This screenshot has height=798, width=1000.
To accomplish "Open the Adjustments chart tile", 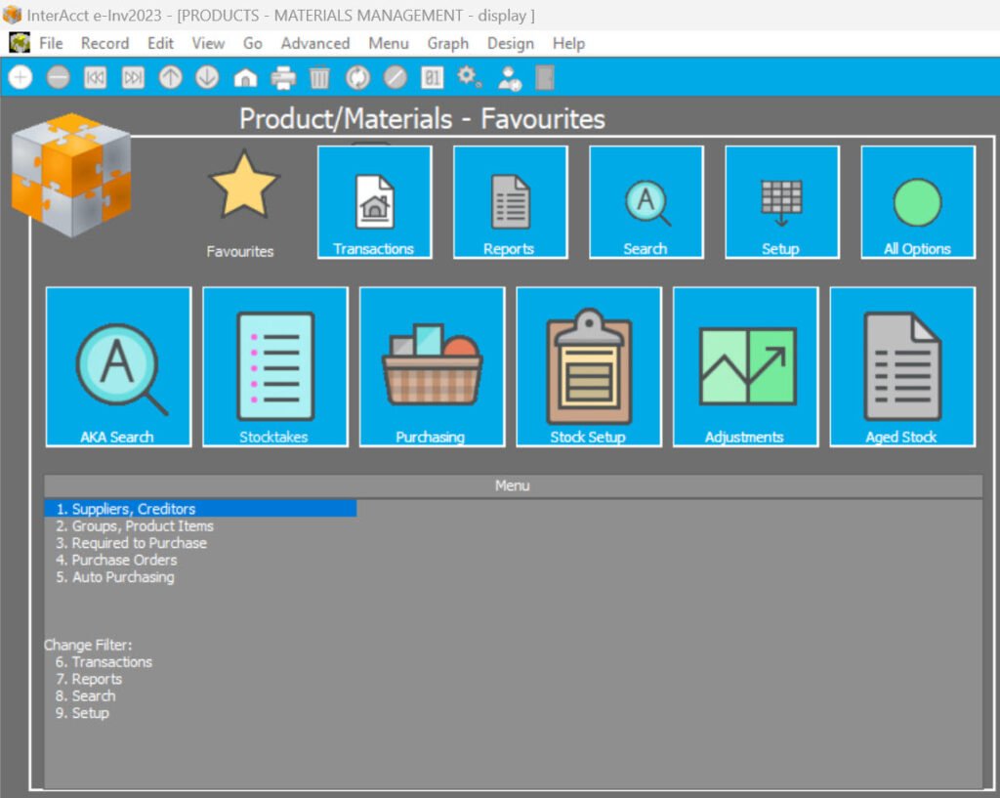I will point(745,367).
